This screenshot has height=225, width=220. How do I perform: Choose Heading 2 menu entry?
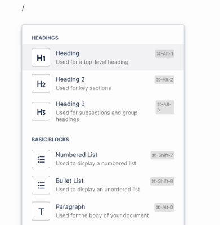[103, 83]
